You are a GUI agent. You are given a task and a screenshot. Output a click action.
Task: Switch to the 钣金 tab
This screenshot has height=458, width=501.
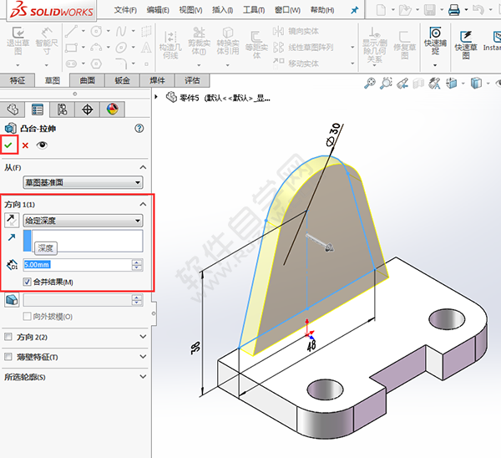point(122,81)
